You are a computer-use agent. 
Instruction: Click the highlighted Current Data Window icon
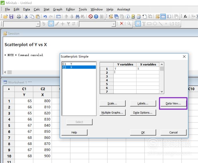(163, 17)
